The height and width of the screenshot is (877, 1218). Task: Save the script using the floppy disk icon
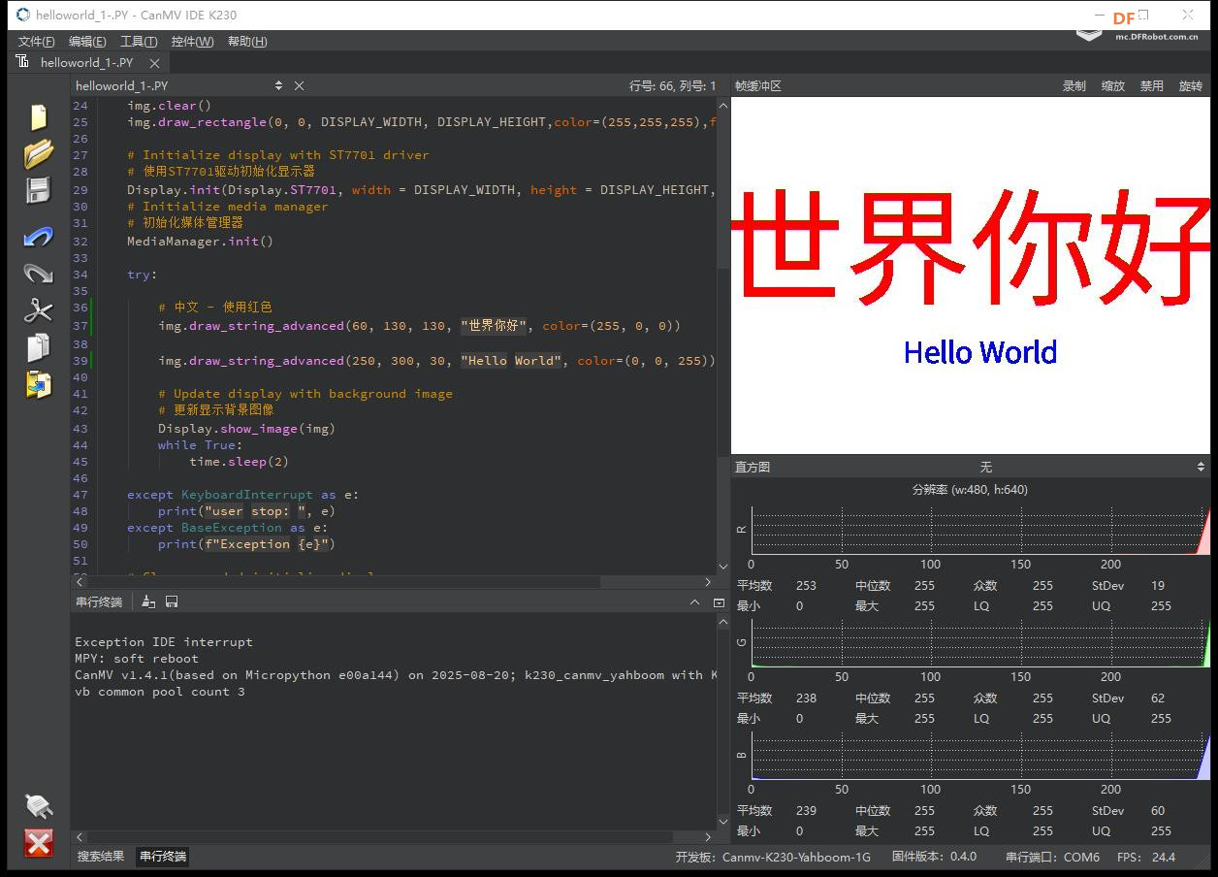click(x=37, y=190)
